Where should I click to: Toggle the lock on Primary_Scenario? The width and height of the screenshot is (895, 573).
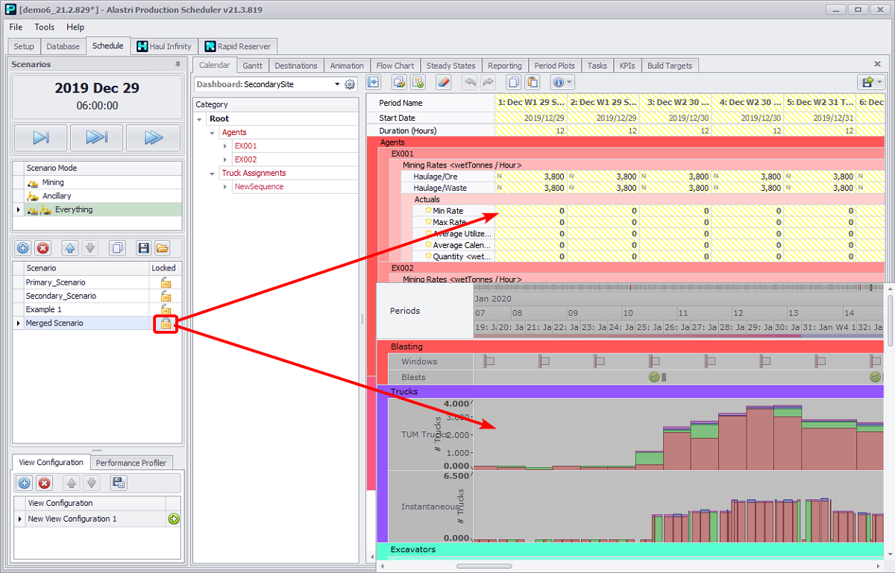click(166, 282)
